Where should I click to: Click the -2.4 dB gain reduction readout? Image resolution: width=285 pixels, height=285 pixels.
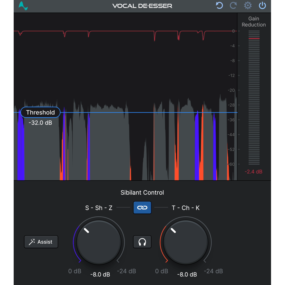pos(253,172)
